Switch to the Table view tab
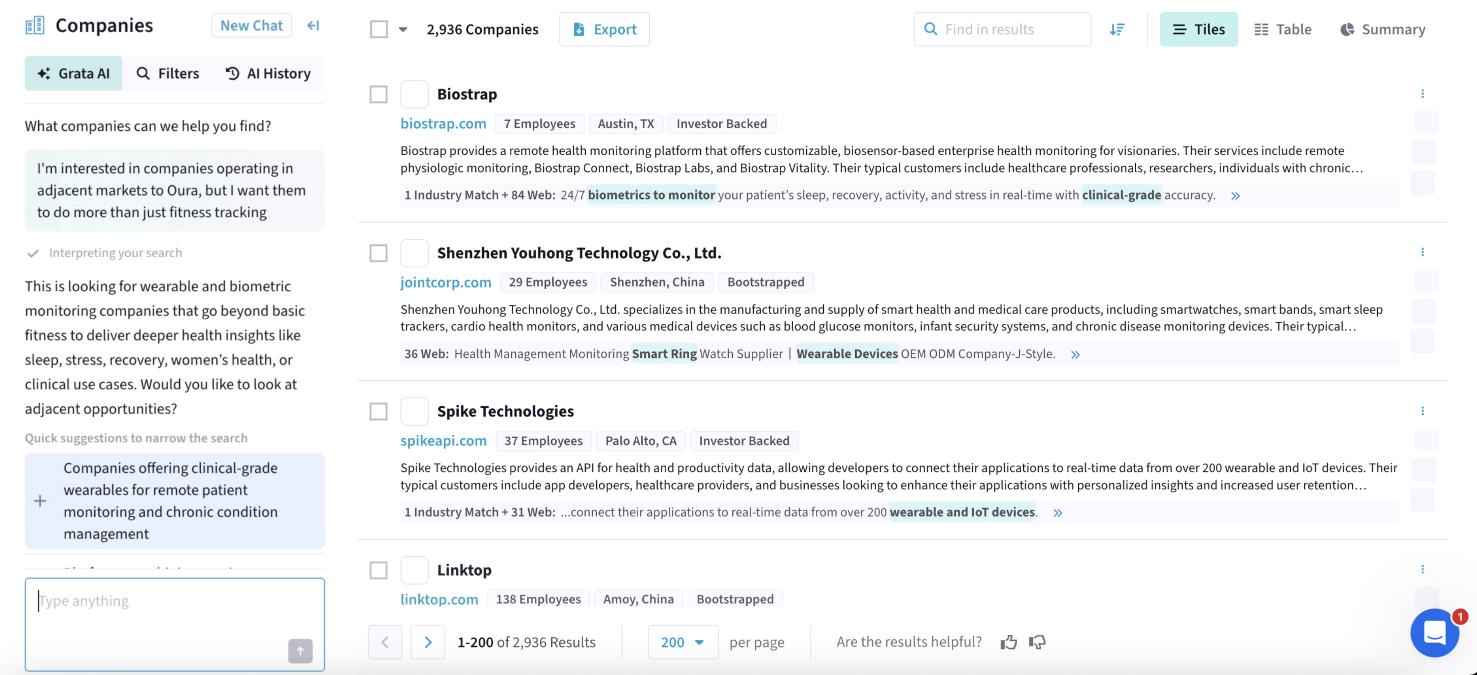 pyautogui.click(x=1283, y=29)
